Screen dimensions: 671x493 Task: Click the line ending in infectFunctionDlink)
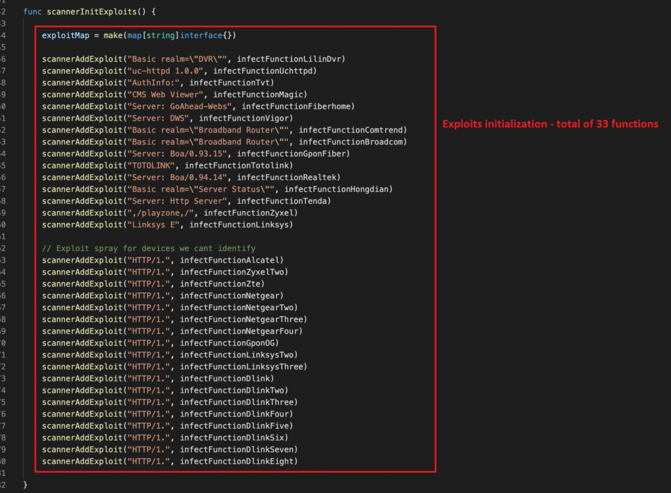pos(158,379)
